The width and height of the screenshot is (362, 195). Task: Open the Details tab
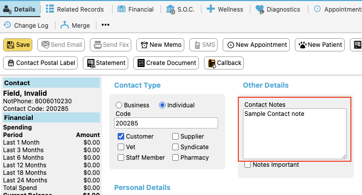click(20, 9)
